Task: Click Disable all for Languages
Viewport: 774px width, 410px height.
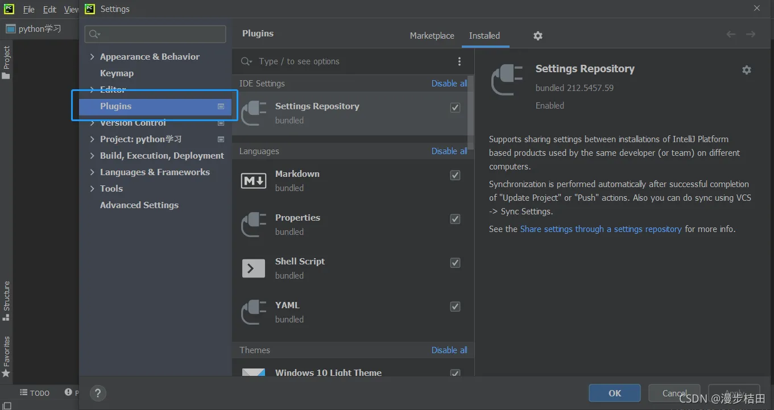Action: coord(449,151)
